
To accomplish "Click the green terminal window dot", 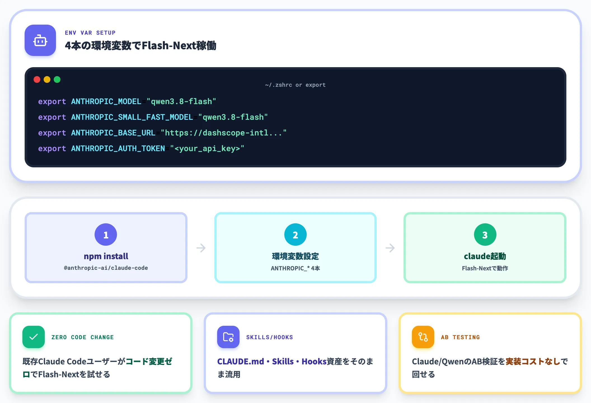I will pyautogui.click(x=57, y=79).
